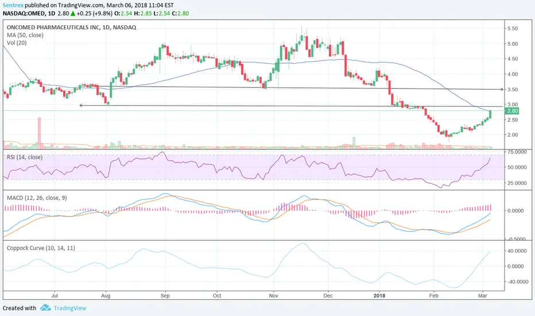535x316 pixels.
Task: Select the Vol (20) indicator label
Action: pyautogui.click(x=17, y=43)
